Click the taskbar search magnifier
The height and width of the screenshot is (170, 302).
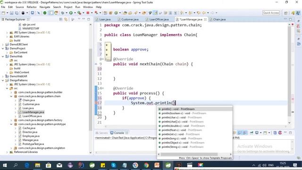(16, 165)
